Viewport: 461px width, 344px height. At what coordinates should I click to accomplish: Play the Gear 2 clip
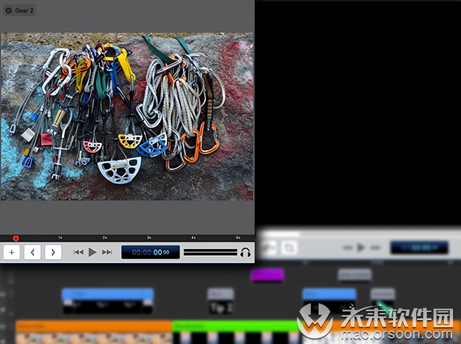[x=92, y=252]
